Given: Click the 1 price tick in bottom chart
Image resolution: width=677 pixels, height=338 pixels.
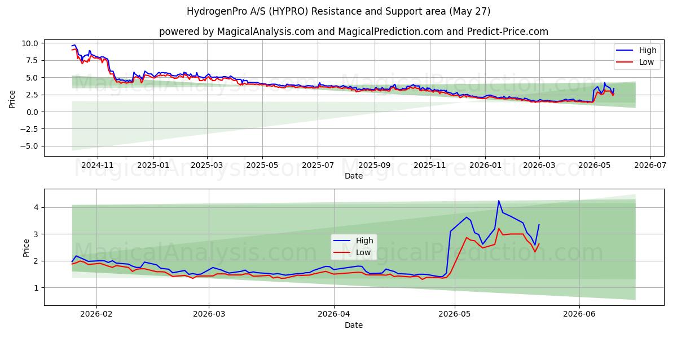Looking at the screenshot, I should (x=37, y=287).
